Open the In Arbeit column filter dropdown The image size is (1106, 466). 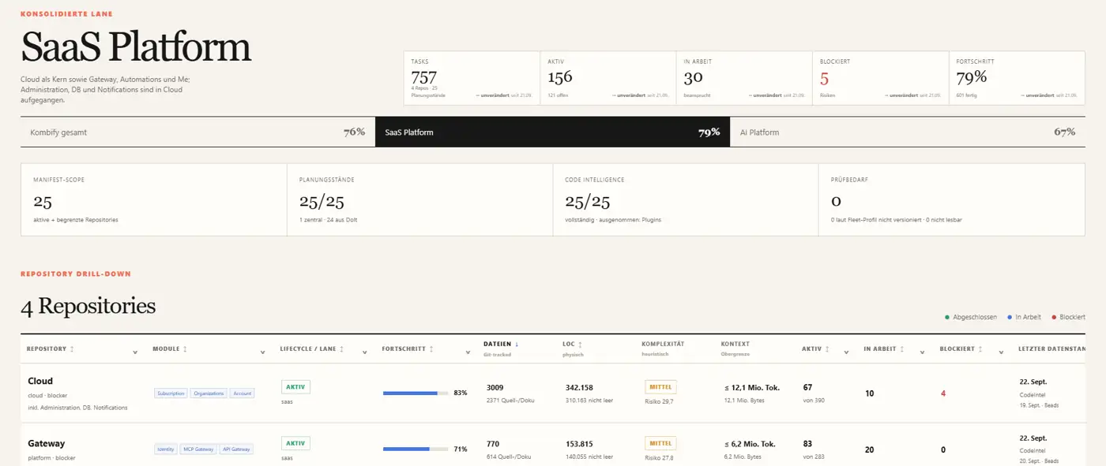point(922,352)
